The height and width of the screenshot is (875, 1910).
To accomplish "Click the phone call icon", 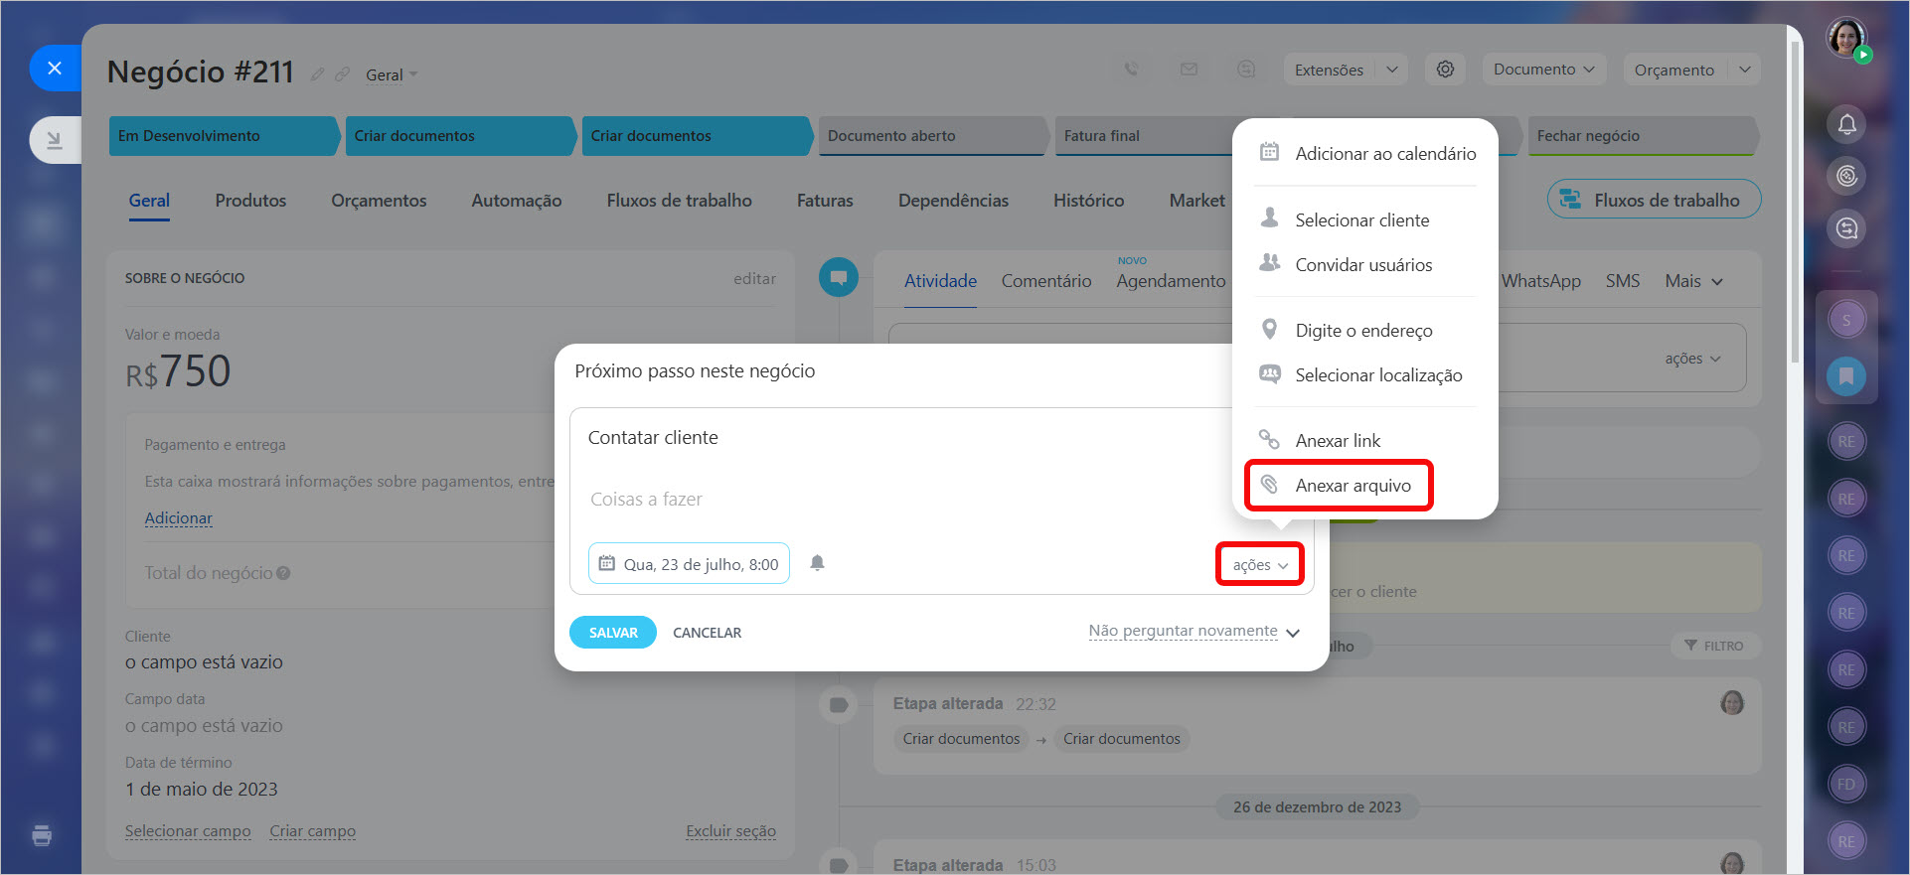I will [1131, 70].
